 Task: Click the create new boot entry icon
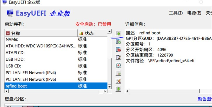point(119,41)
